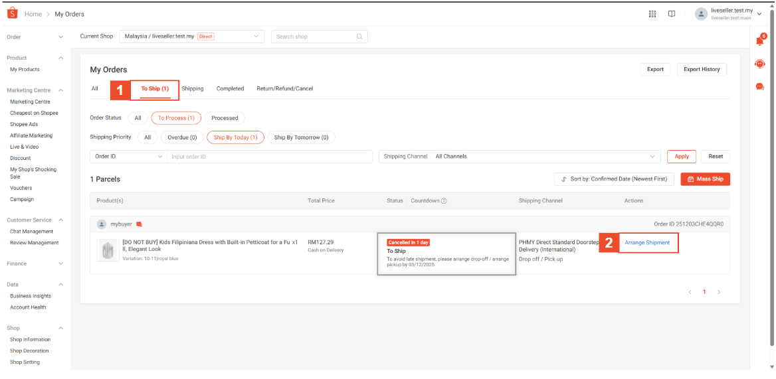Viewport: 776px width, 379px height.
Task: Open Vouchers in sidebar
Action: pos(21,188)
